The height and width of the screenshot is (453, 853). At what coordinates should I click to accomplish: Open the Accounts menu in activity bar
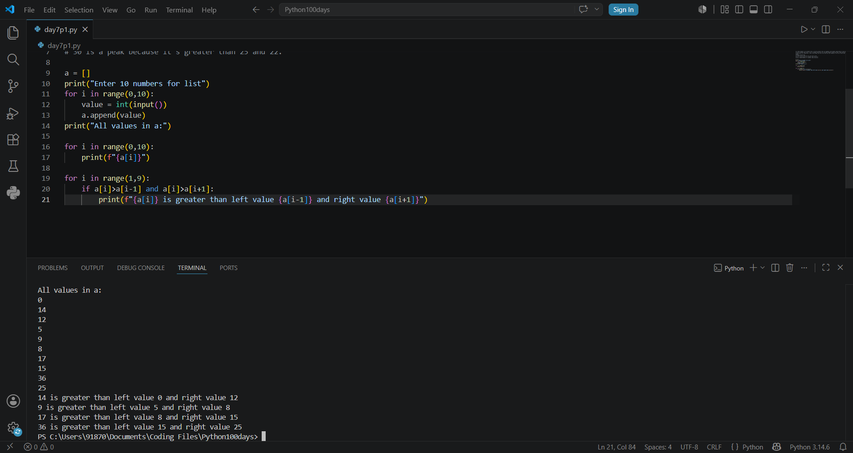click(x=13, y=401)
